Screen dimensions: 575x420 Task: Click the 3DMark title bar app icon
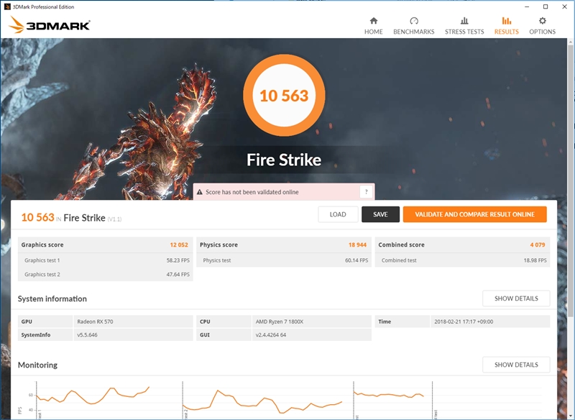[x=7, y=6]
